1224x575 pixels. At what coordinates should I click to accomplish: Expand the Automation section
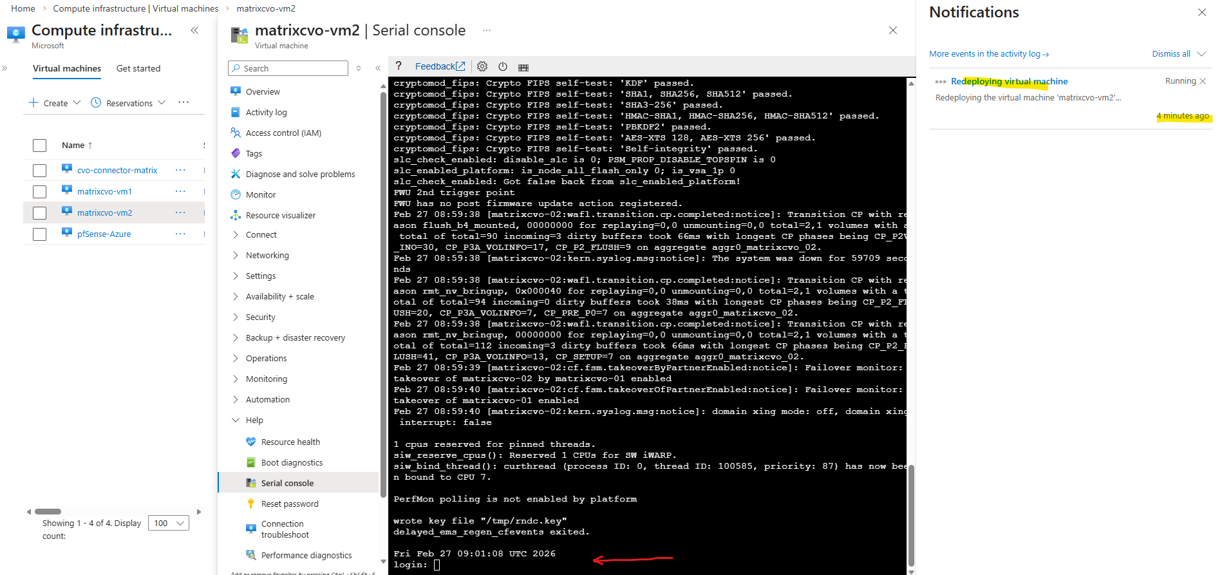click(236, 399)
